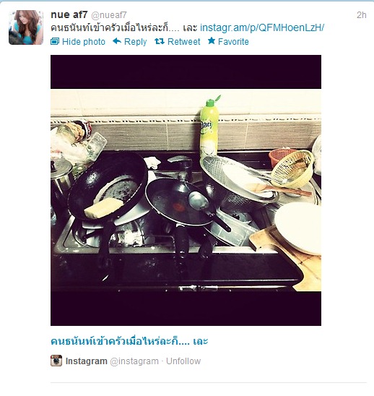This screenshot has width=374, height=396.
Task: Click the Retweet arrows icon
Action: tap(160, 41)
